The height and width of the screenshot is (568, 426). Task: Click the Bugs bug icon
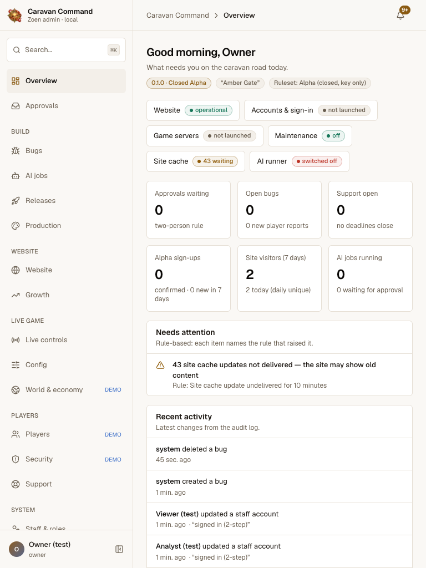click(16, 151)
